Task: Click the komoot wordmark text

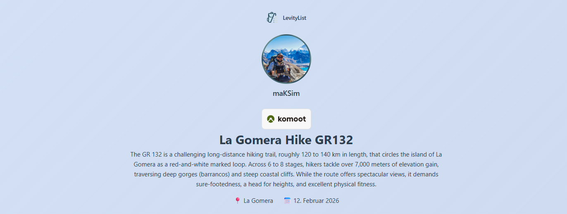Action: [x=292, y=119]
